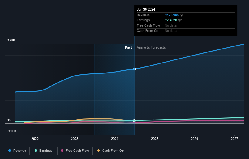Click the ₹70b y-axis label
Viewport: 249px width, 159px height.
pos(11,40)
